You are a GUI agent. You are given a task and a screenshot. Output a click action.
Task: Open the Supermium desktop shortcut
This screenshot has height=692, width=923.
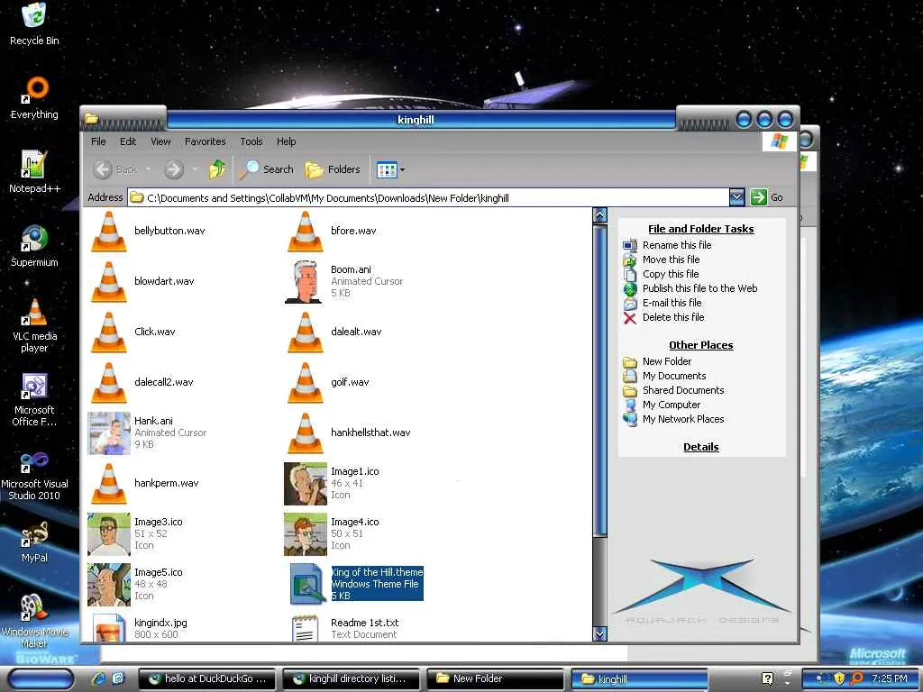[35, 245]
